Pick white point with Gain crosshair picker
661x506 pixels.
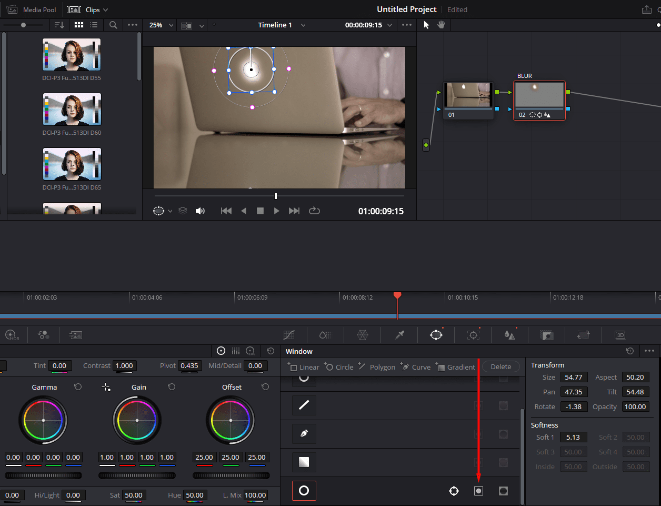[x=106, y=388]
